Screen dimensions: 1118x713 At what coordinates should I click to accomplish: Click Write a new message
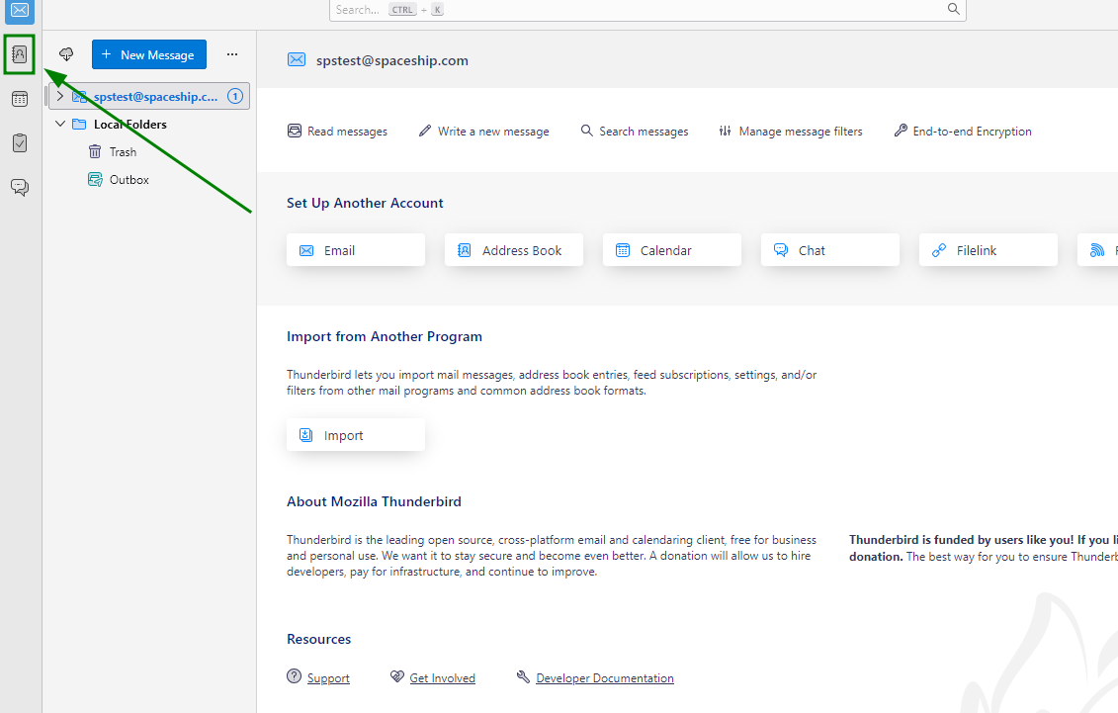(x=483, y=131)
